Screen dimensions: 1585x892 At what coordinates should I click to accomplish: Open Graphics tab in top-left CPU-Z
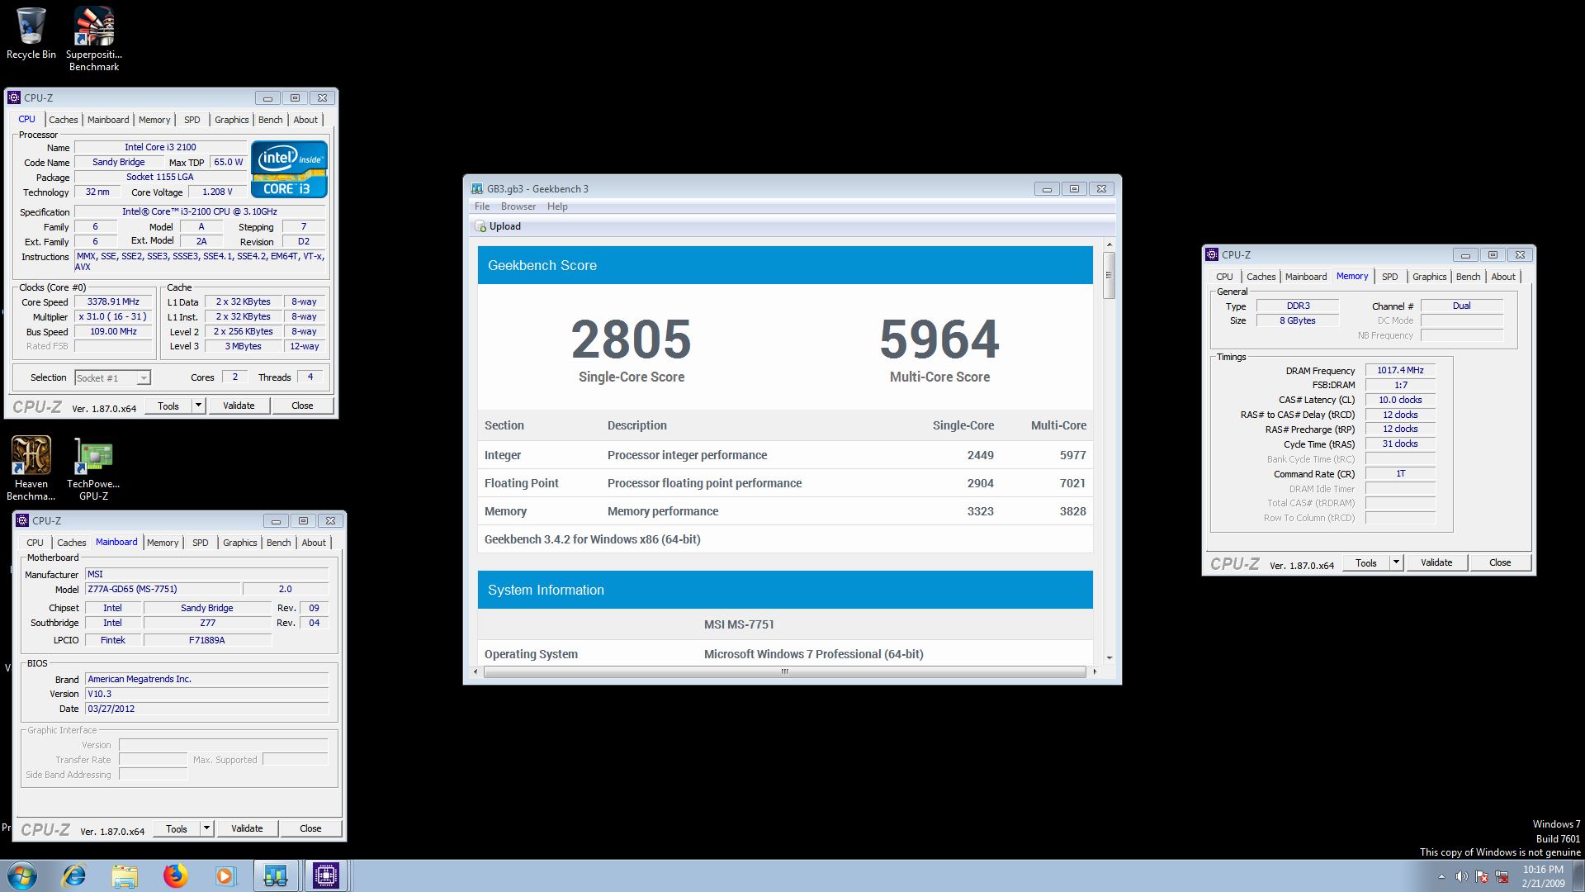coord(232,120)
